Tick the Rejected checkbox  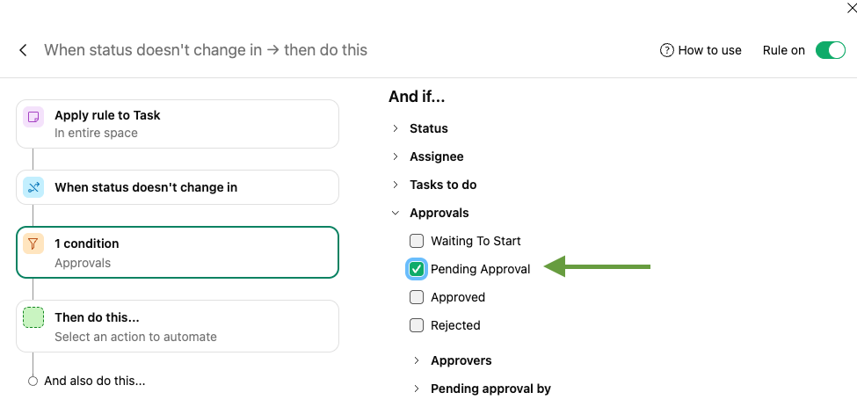coord(417,325)
